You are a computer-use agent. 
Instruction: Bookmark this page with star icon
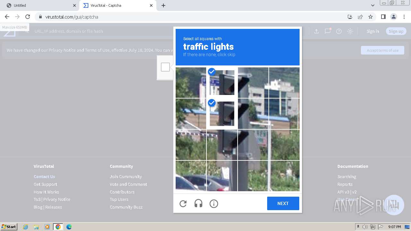click(371, 17)
